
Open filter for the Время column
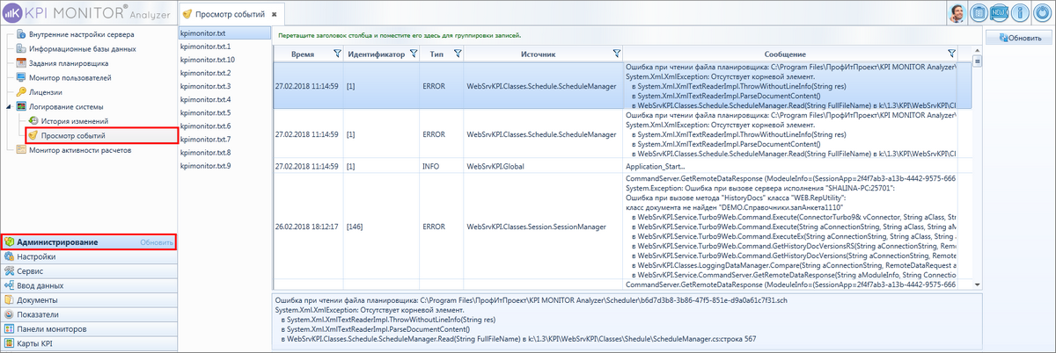338,54
